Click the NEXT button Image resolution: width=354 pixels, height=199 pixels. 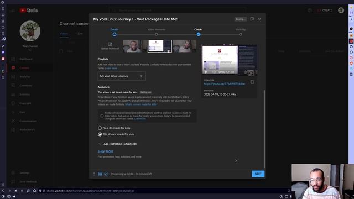258,174
